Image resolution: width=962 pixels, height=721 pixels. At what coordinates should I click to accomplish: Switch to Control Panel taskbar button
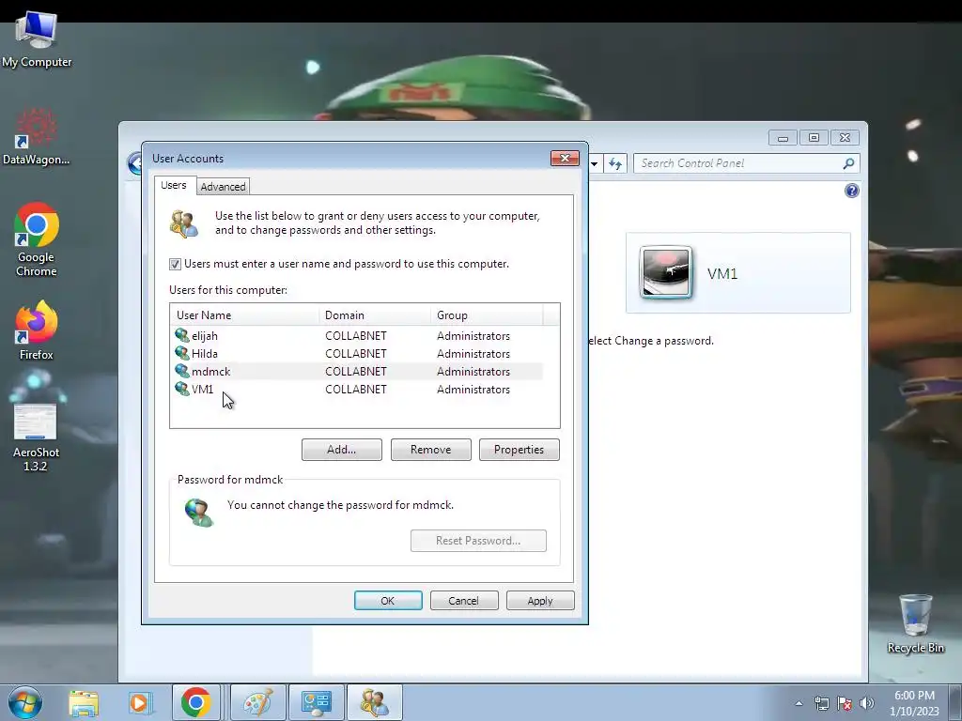click(x=317, y=702)
